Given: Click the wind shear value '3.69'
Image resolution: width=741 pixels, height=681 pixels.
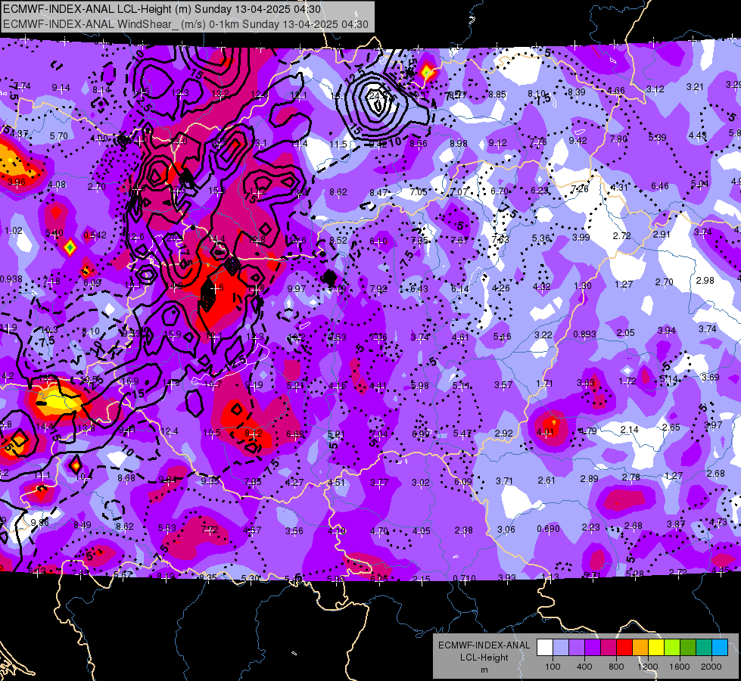Looking at the screenshot, I should coord(710,377).
